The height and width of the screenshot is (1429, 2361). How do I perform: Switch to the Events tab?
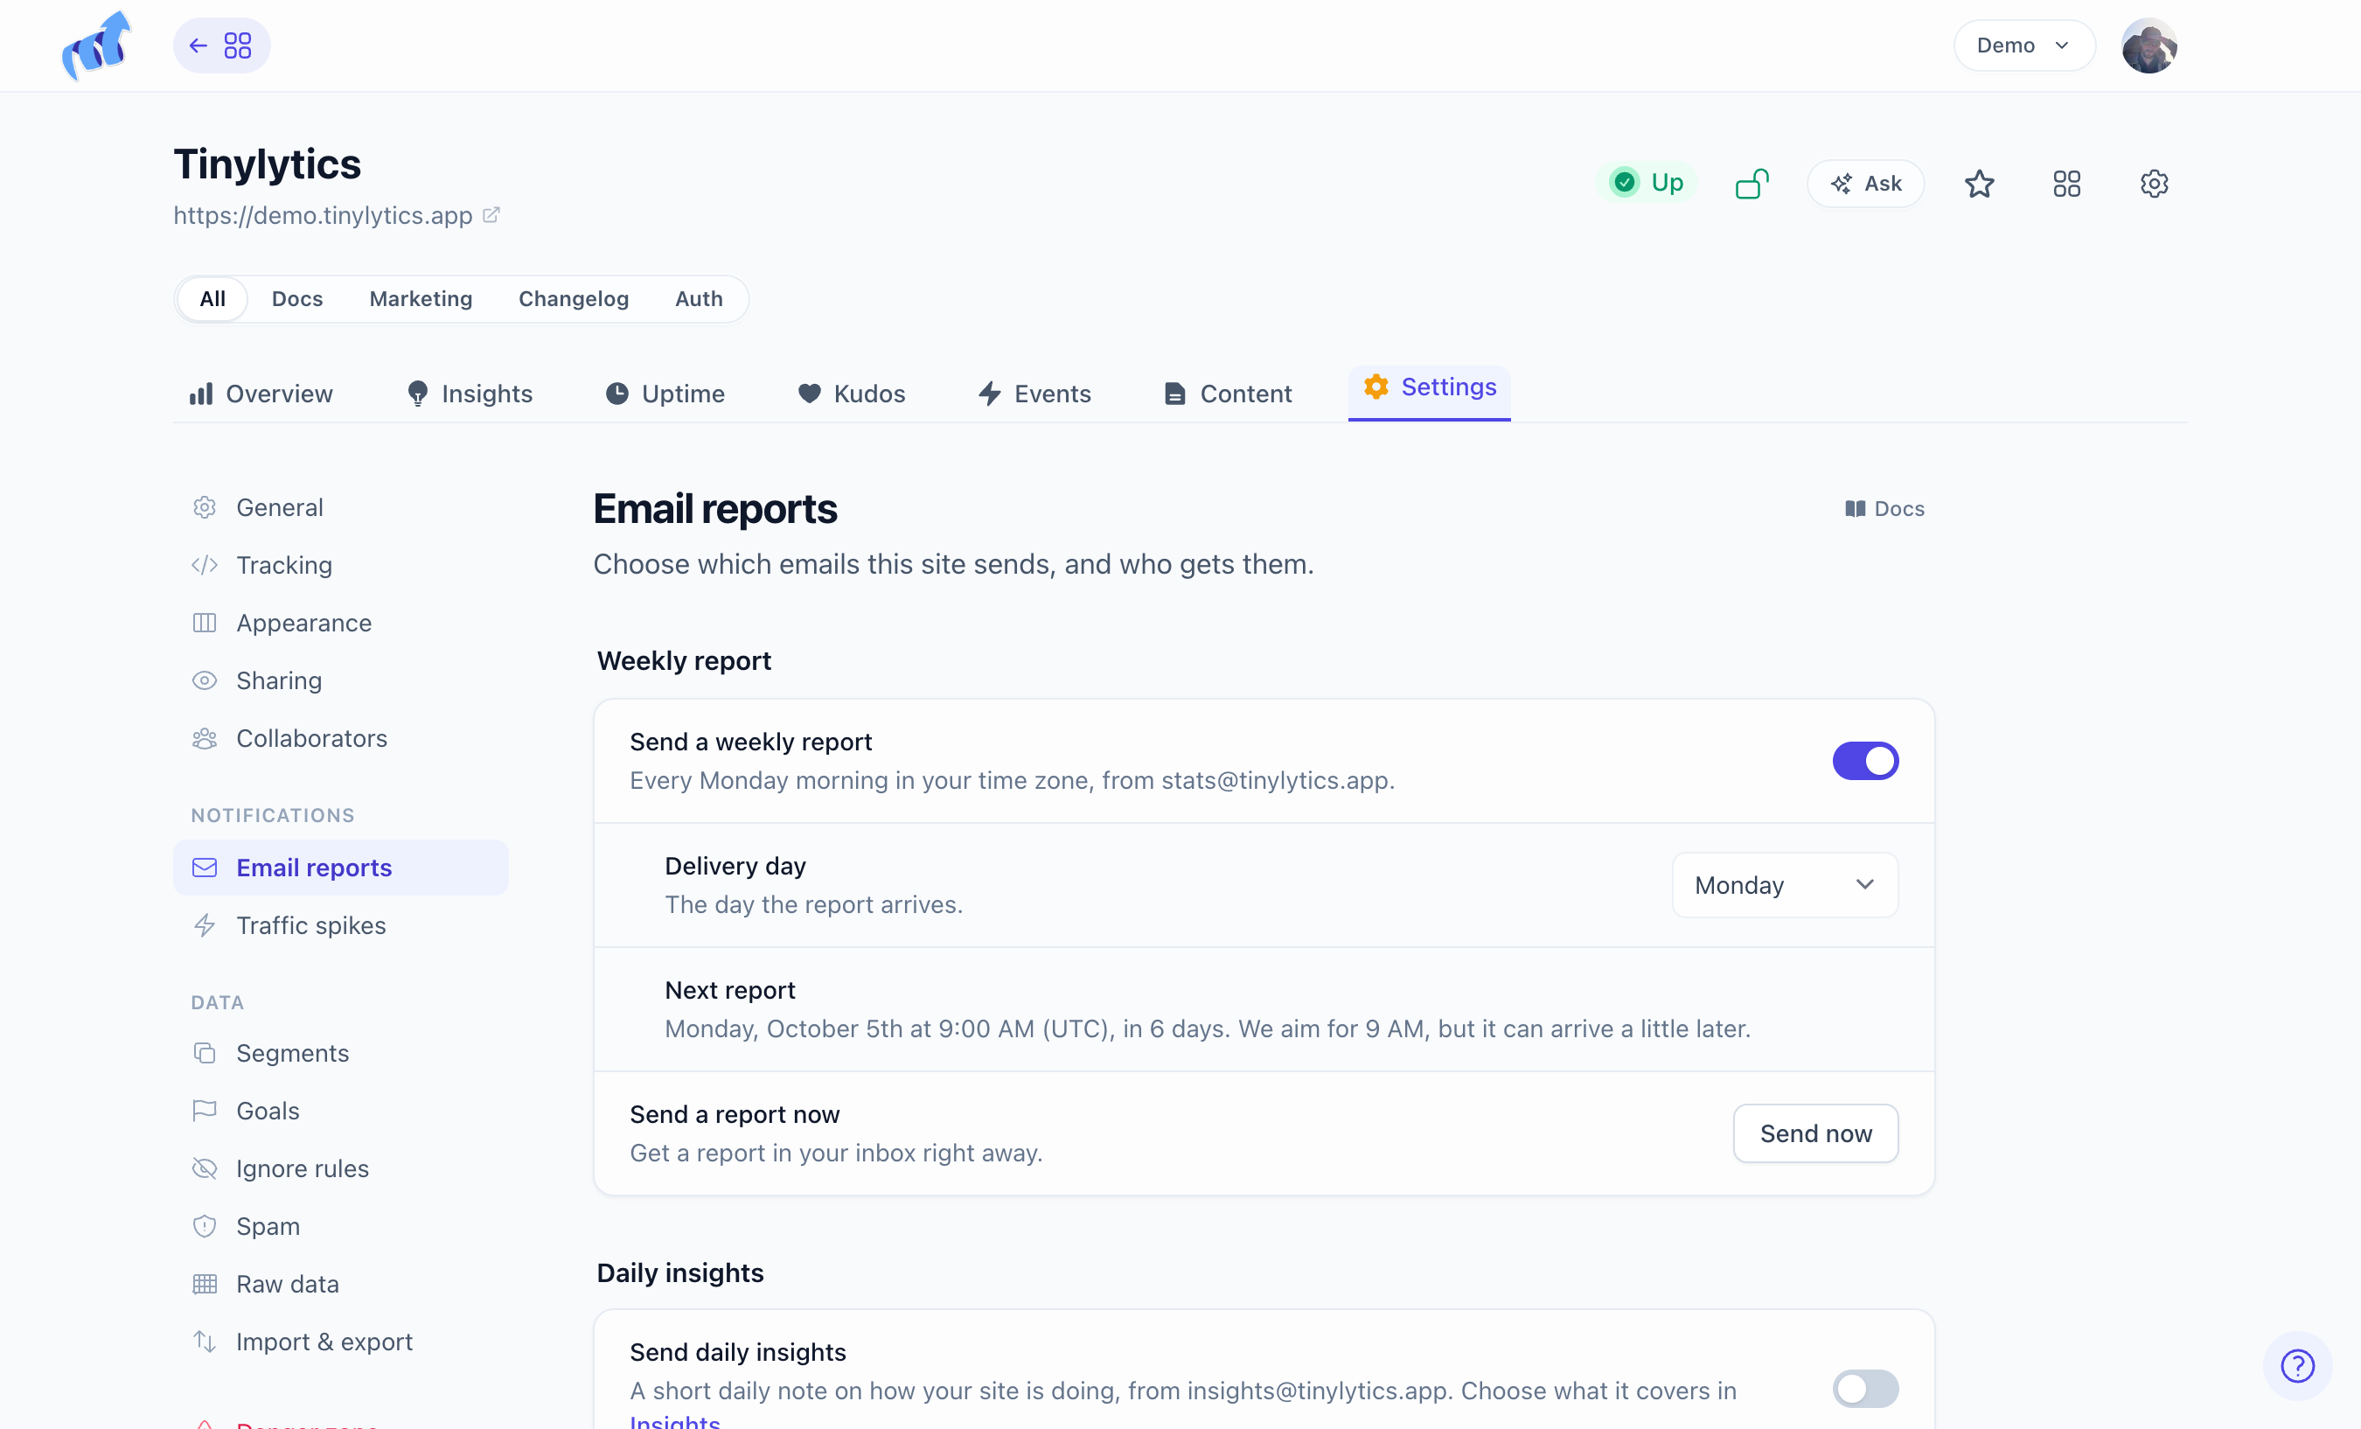click(x=1034, y=394)
